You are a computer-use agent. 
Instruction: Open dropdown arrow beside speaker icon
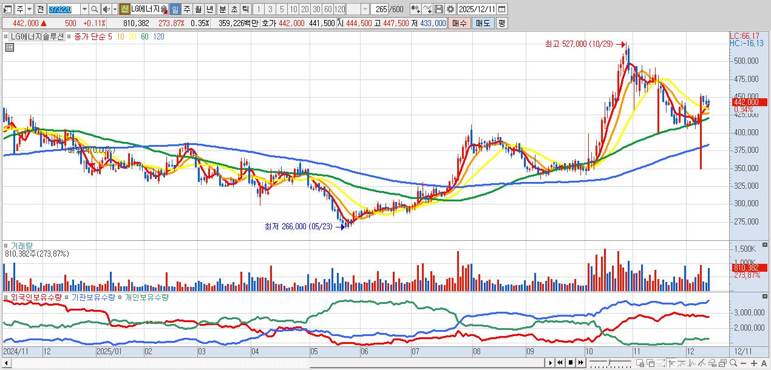click(114, 10)
